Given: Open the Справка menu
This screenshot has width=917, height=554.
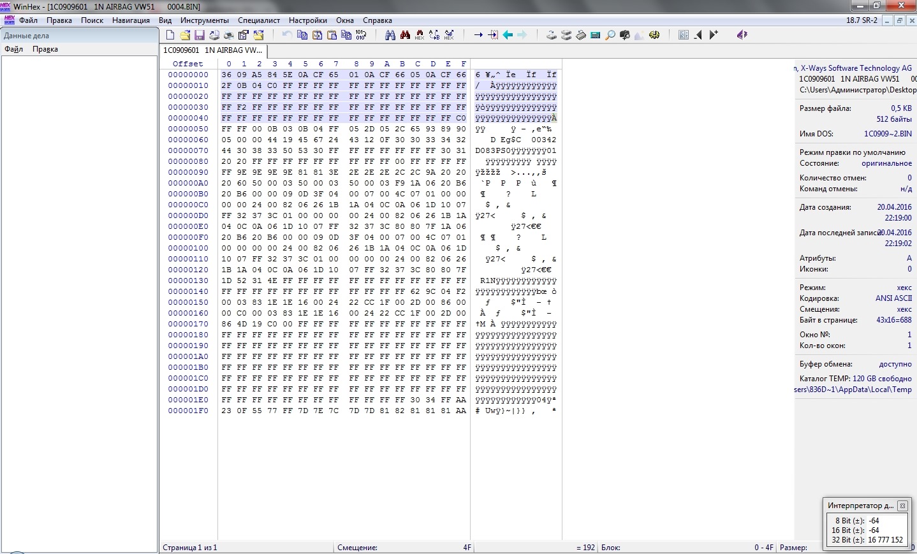Looking at the screenshot, I should click(378, 20).
